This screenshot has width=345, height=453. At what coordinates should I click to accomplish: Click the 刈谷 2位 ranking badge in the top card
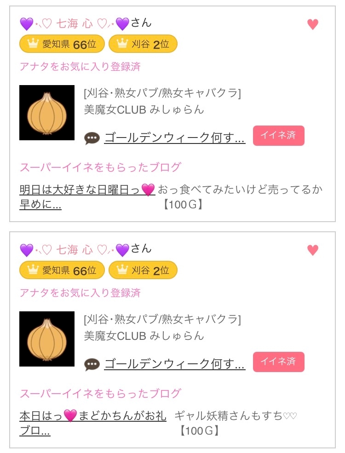[x=143, y=44]
